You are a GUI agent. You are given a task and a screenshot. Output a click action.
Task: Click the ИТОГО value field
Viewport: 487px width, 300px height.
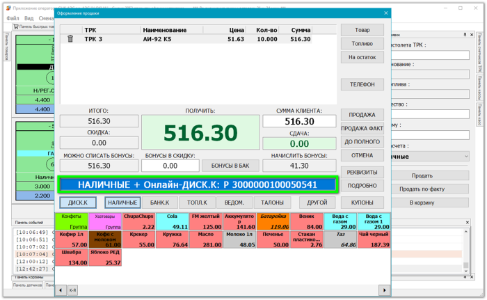[99, 121]
